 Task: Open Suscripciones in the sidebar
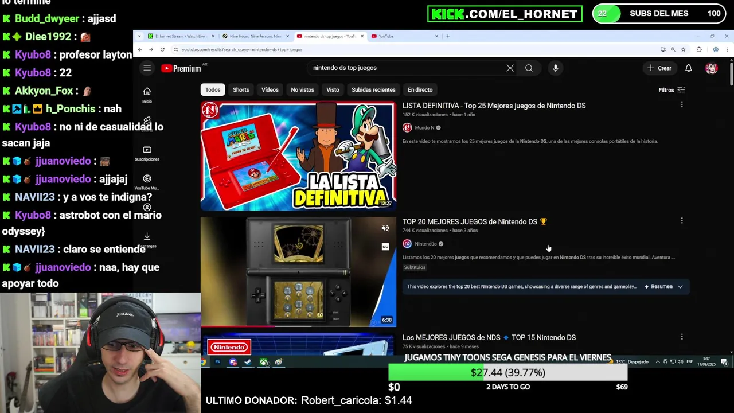(x=147, y=153)
